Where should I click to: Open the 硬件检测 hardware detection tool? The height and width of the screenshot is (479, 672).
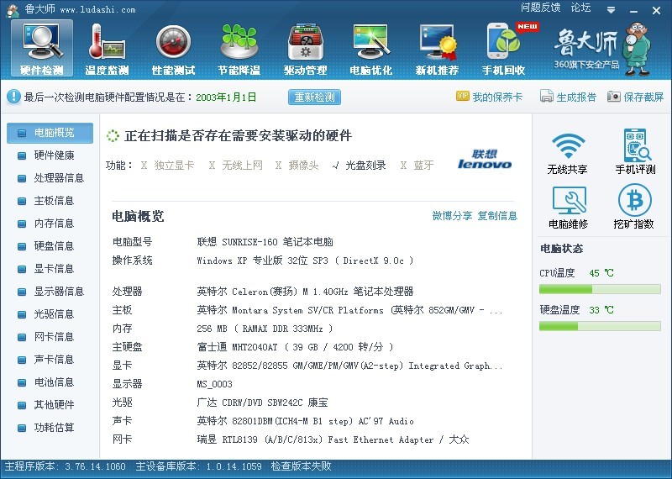pos(41,49)
